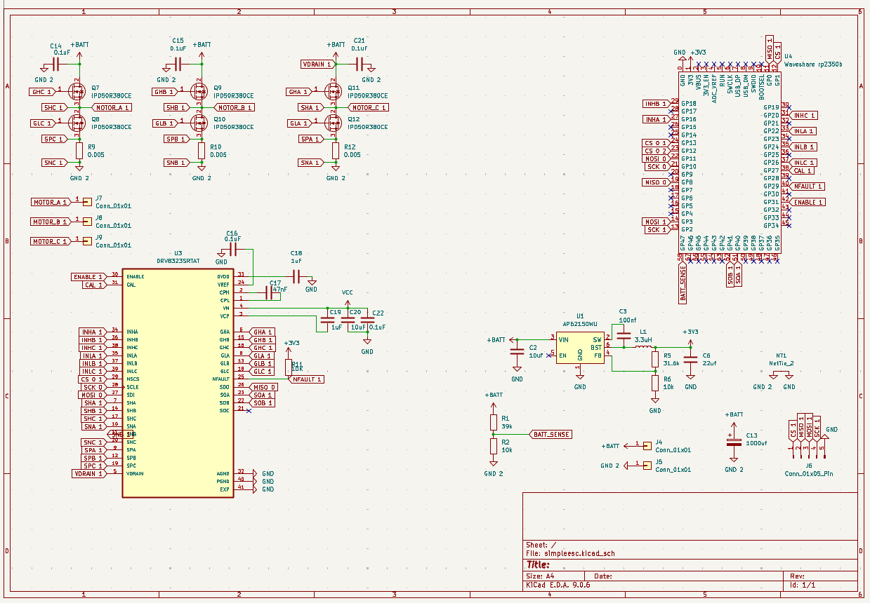Screen dimensions: 870x603
Task: Click capacitor C14 symbol
Action: (x=57, y=64)
